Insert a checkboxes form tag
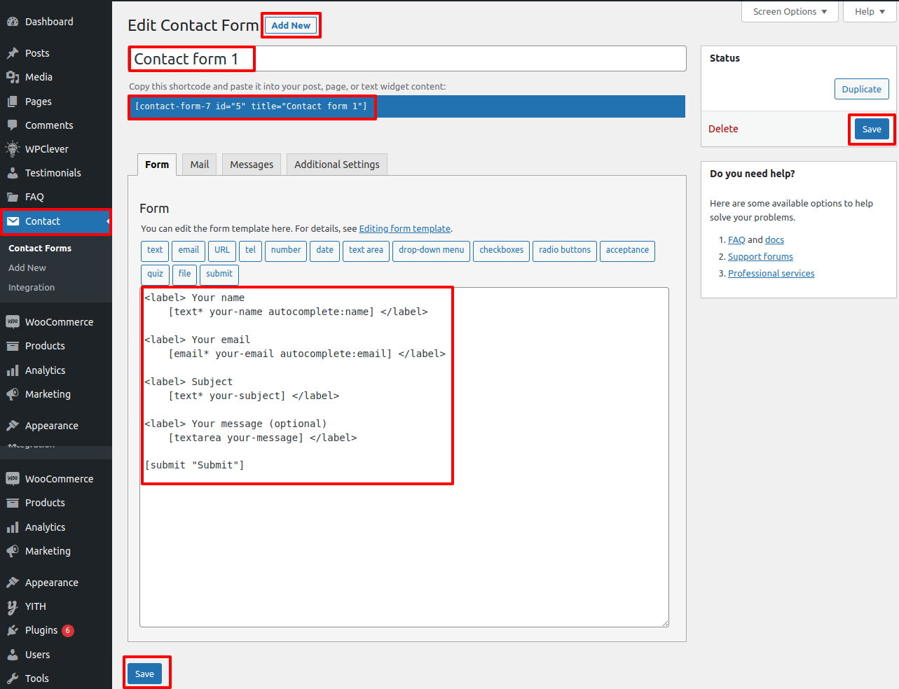 point(502,251)
